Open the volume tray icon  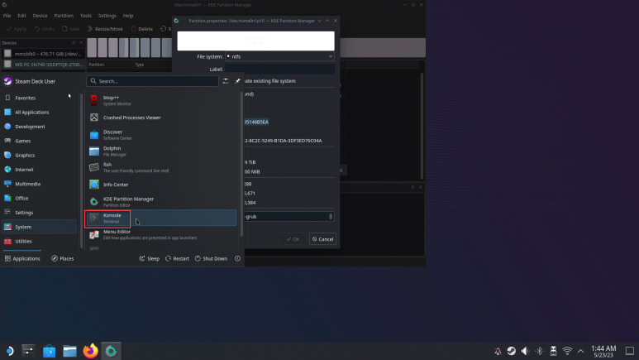pos(525,351)
